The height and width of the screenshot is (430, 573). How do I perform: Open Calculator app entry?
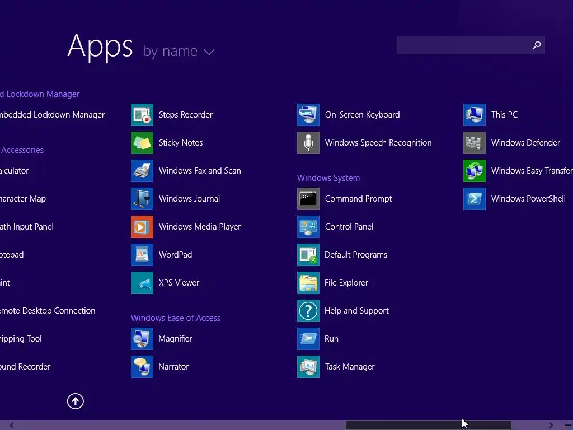pos(14,171)
